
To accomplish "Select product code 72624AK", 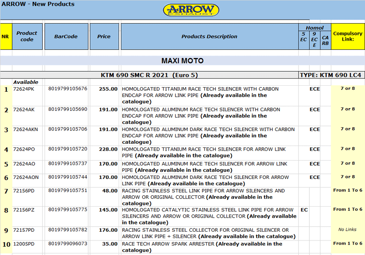I will [x=24, y=109].
